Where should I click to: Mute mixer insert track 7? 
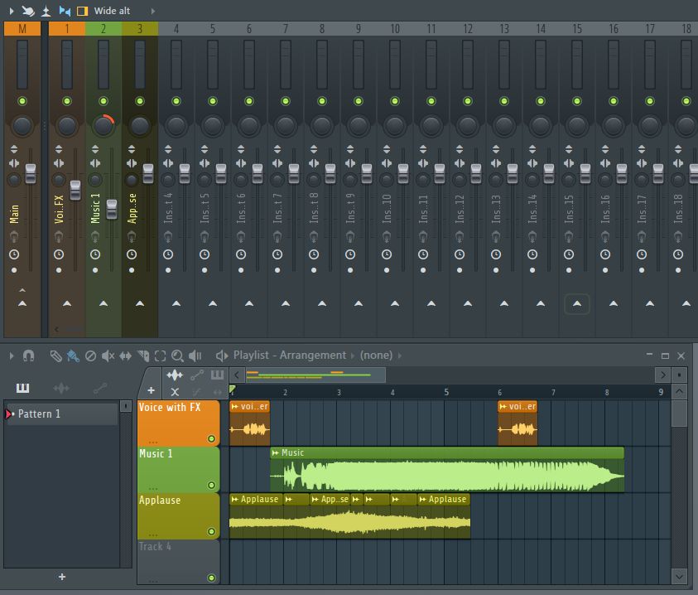286,101
